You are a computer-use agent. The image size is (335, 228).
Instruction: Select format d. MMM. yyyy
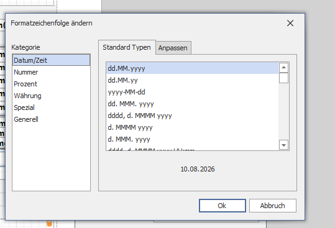coord(192,139)
